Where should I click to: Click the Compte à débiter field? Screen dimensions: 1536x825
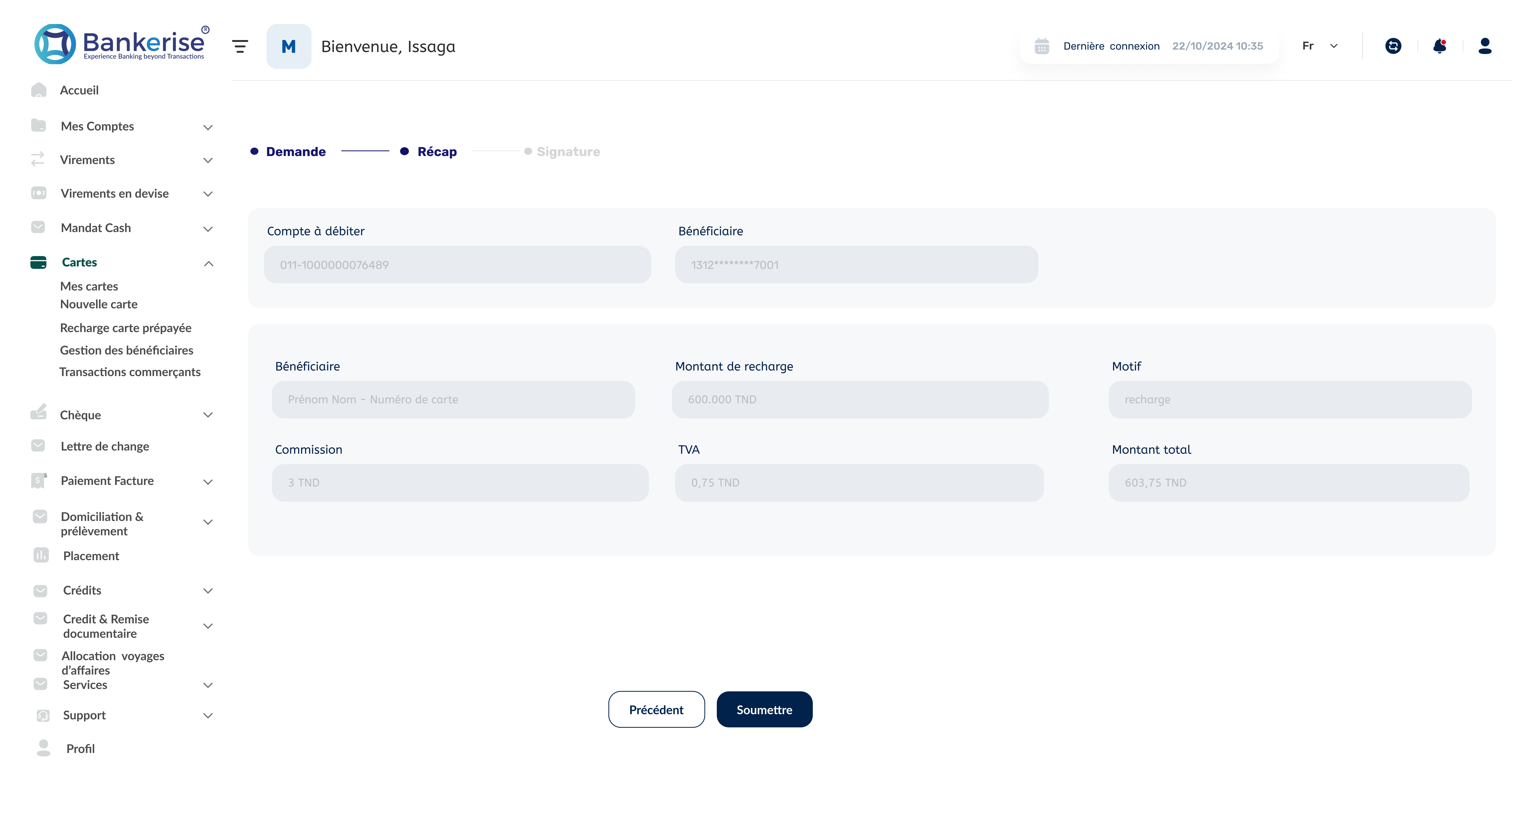(x=457, y=265)
